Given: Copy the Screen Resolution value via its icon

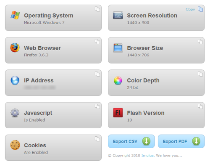Looking at the screenshot, I should [200, 9].
